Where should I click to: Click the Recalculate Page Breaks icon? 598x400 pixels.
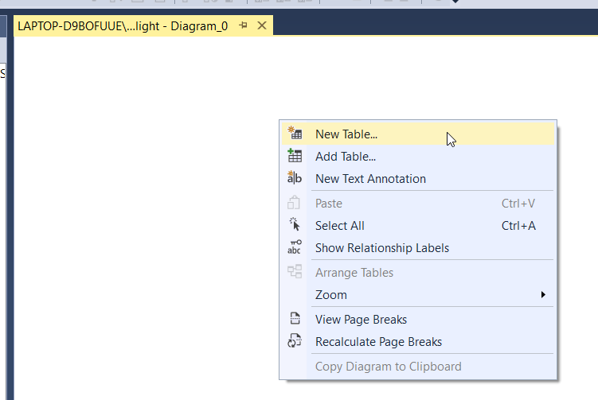[295, 342]
